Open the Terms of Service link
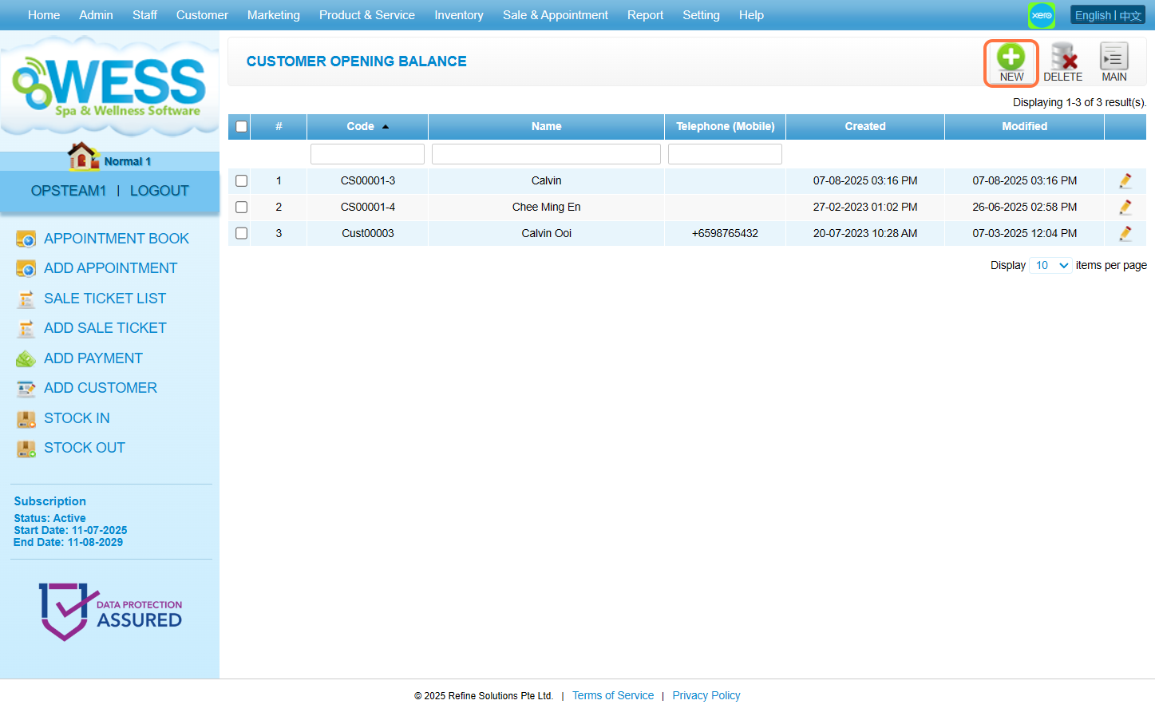Image resolution: width=1155 pixels, height=728 pixels. 612,696
